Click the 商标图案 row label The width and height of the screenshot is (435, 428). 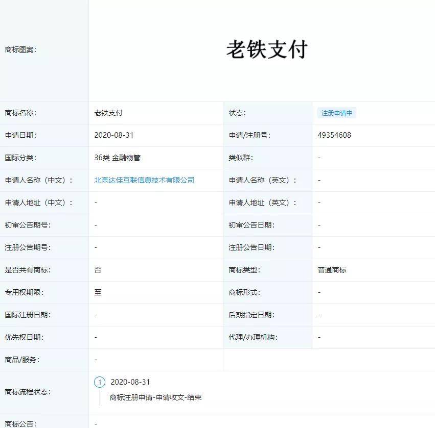pyautogui.click(x=20, y=50)
